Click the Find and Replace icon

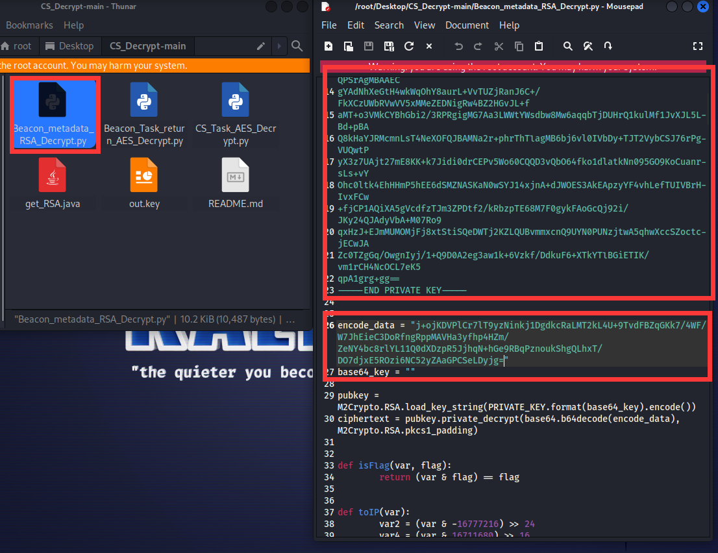588,46
